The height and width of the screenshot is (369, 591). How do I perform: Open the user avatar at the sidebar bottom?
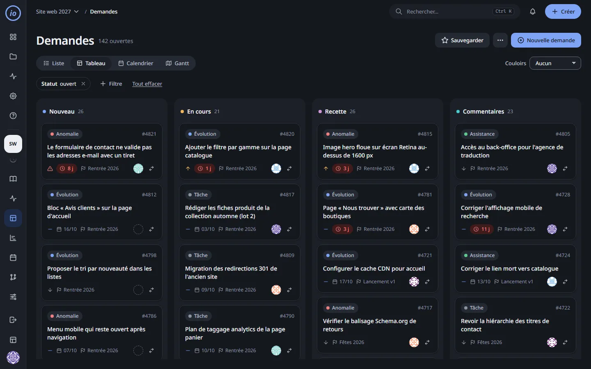[x=13, y=358]
